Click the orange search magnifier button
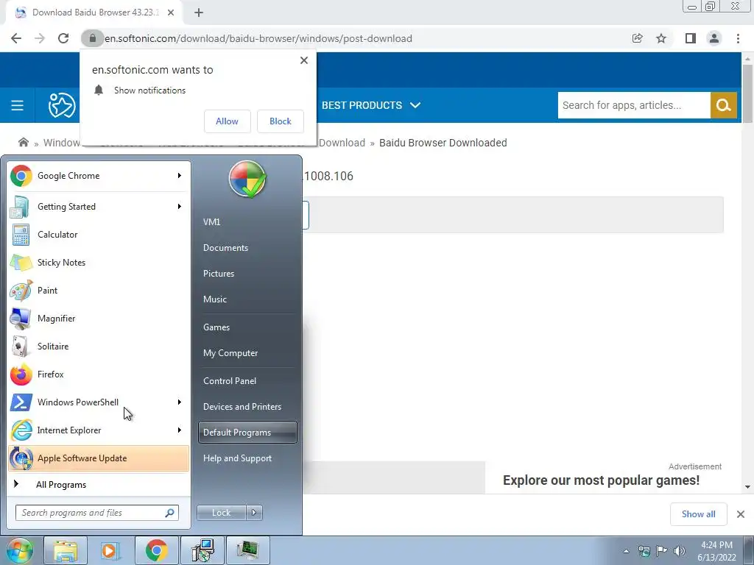The image size is (754, 565). pos(723,105)
